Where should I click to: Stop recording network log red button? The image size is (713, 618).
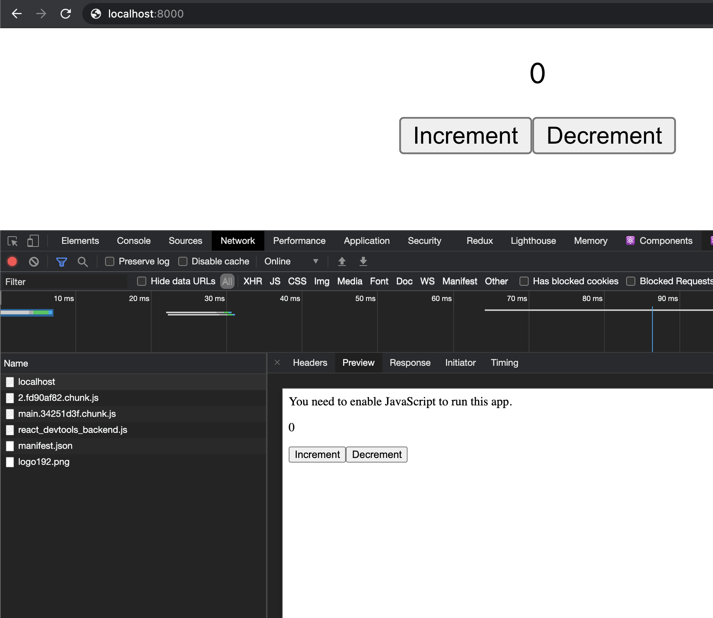[x=12, y=261]
